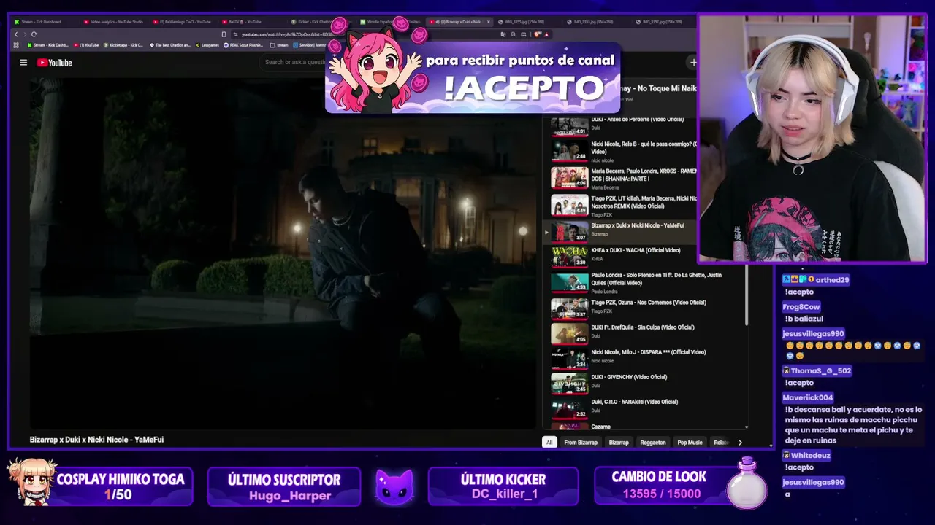The height and width of the screenshot is (525, 935).
Task: Open the YouTube hamburger guide menu
Action: (23, 63)
